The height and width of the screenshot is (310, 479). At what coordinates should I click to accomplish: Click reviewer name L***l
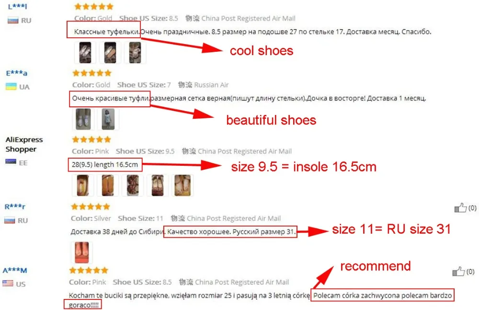[17, 6]
